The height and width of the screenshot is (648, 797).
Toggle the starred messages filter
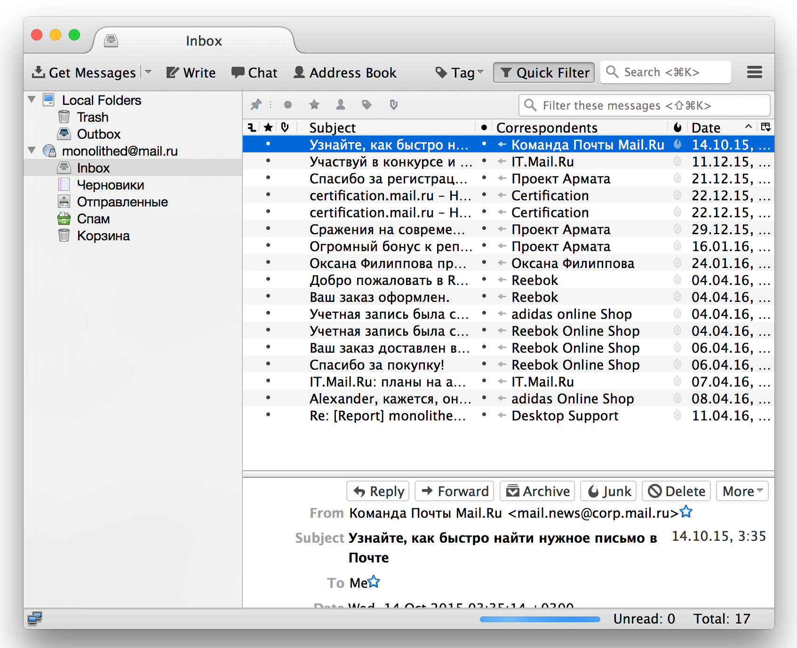314,104
